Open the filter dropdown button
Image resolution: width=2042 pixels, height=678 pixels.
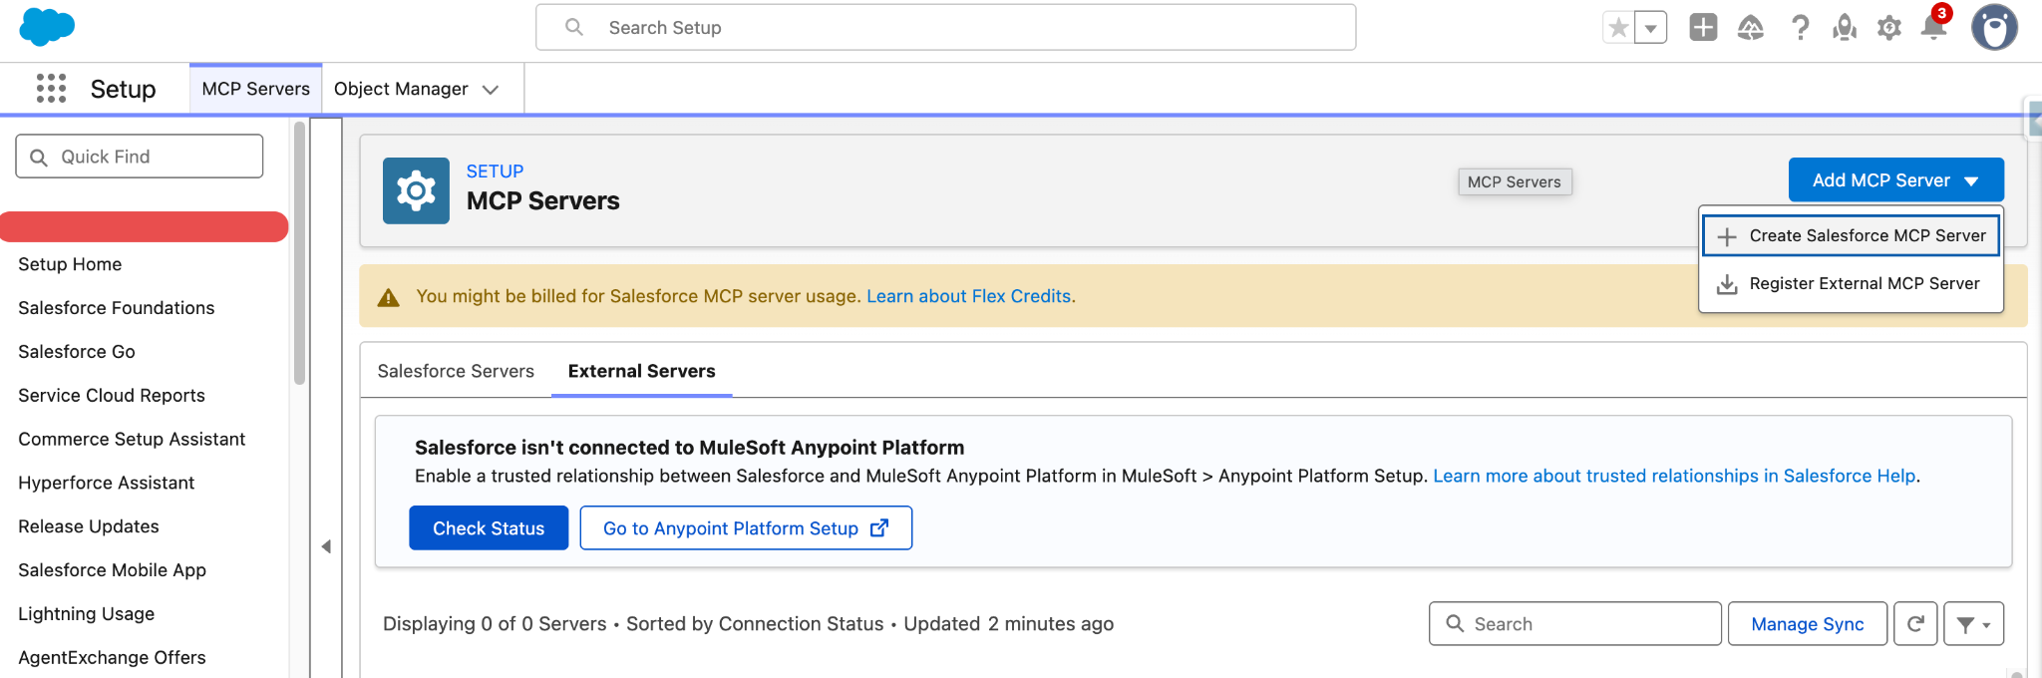click(x=1973, y=624)
